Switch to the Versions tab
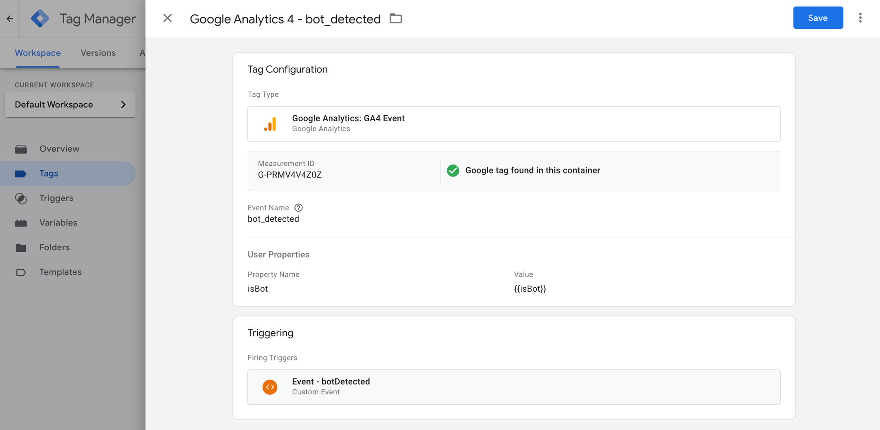 (x=98, y=53)
